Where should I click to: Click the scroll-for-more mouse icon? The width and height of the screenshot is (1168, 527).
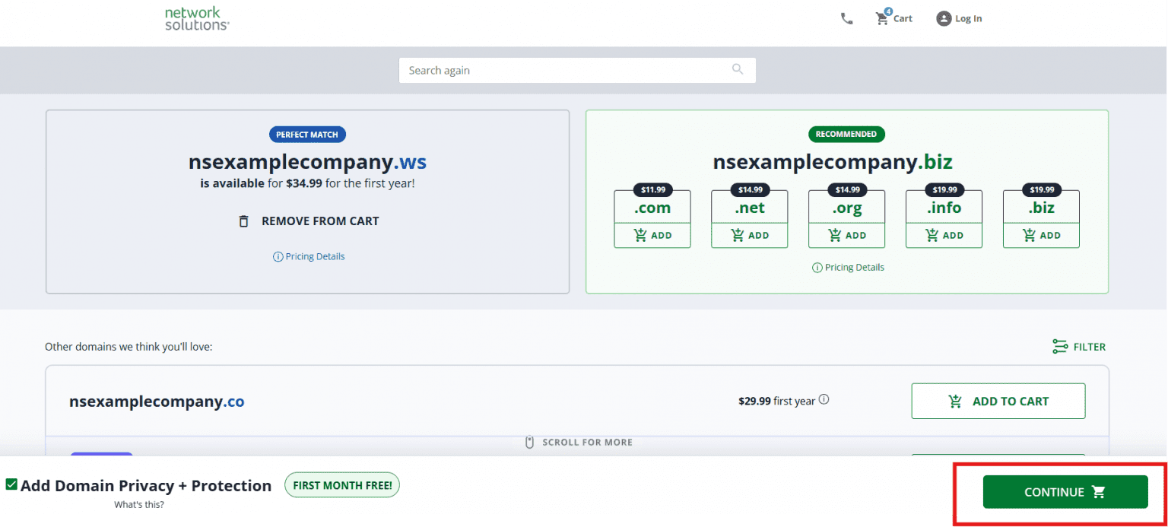coord(529,441)
